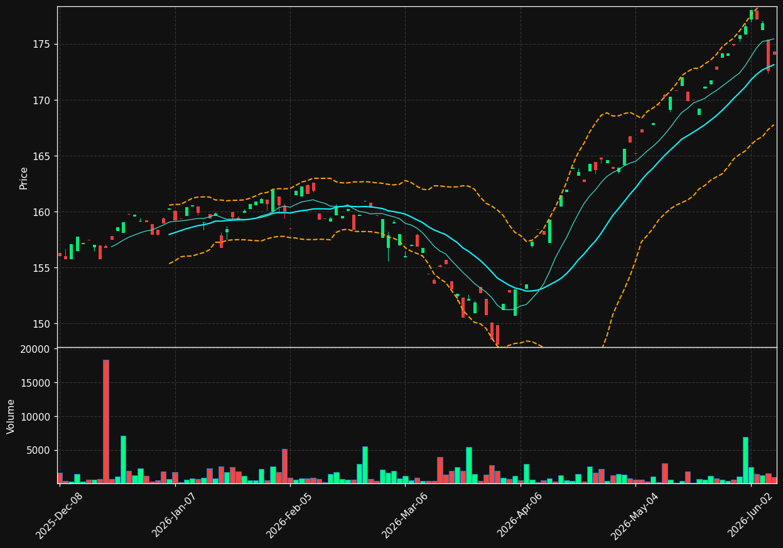783x548 pixels.
Task: Click the 2026-Apr-06 date label
Action: point(520,515)
